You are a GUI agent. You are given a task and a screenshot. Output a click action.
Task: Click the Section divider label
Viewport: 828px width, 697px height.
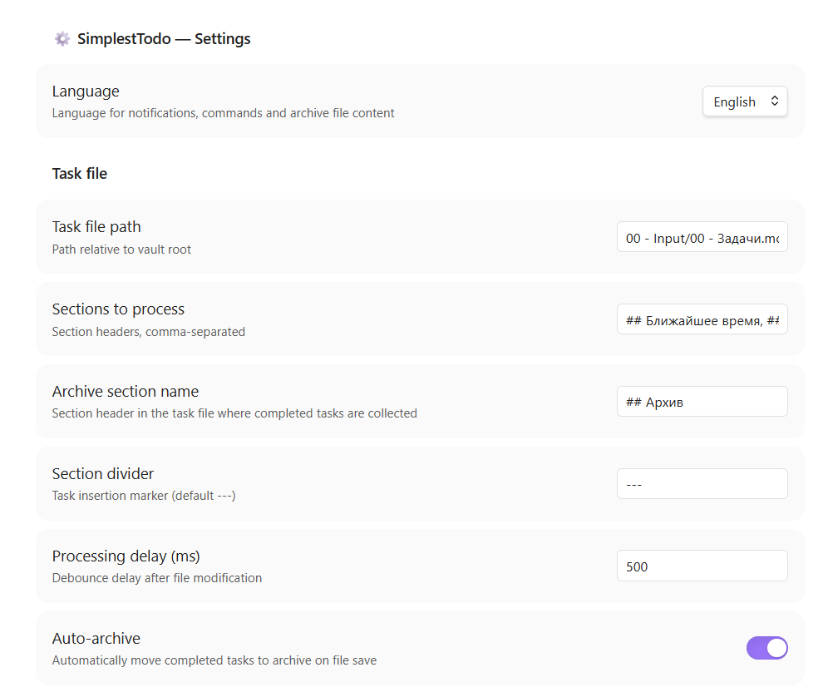coord(103,474)
